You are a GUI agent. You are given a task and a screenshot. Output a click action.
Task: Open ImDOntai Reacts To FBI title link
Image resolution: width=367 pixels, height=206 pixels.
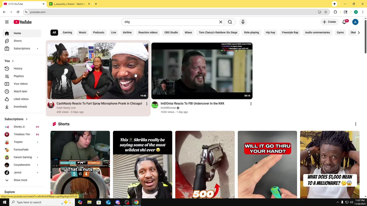(x=192, y=104)
